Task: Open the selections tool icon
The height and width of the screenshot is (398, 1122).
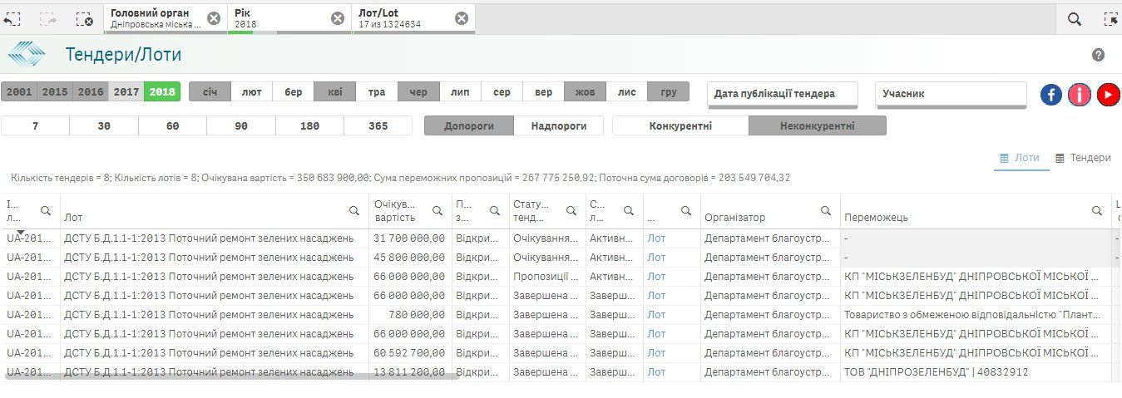Action: pyautogui.click(x=1110, y=18)
